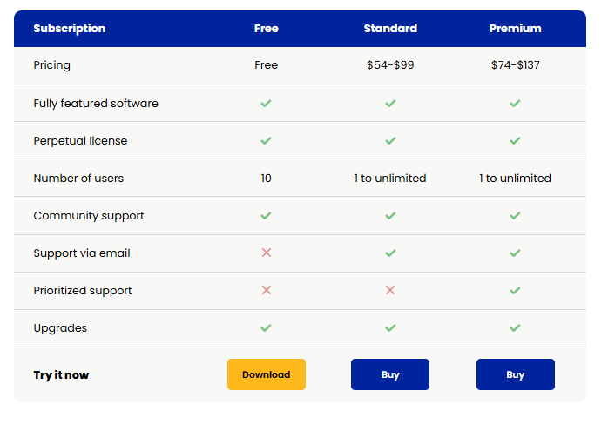The height and width of the screenshot is (425, 608).
Task: Click the Standard price $54-$99
Action: 390,65
